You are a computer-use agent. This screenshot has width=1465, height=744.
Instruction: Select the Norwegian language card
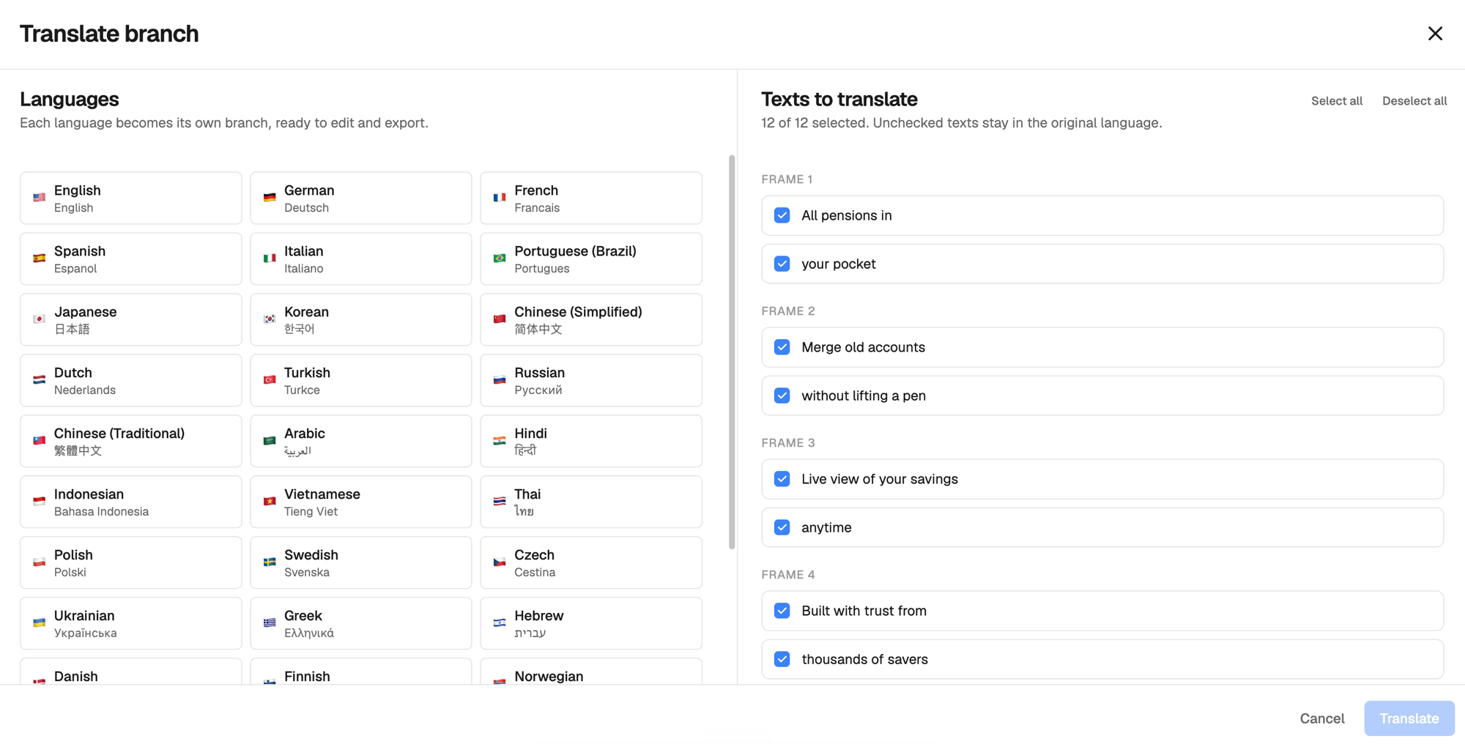[x=591, y=672]
